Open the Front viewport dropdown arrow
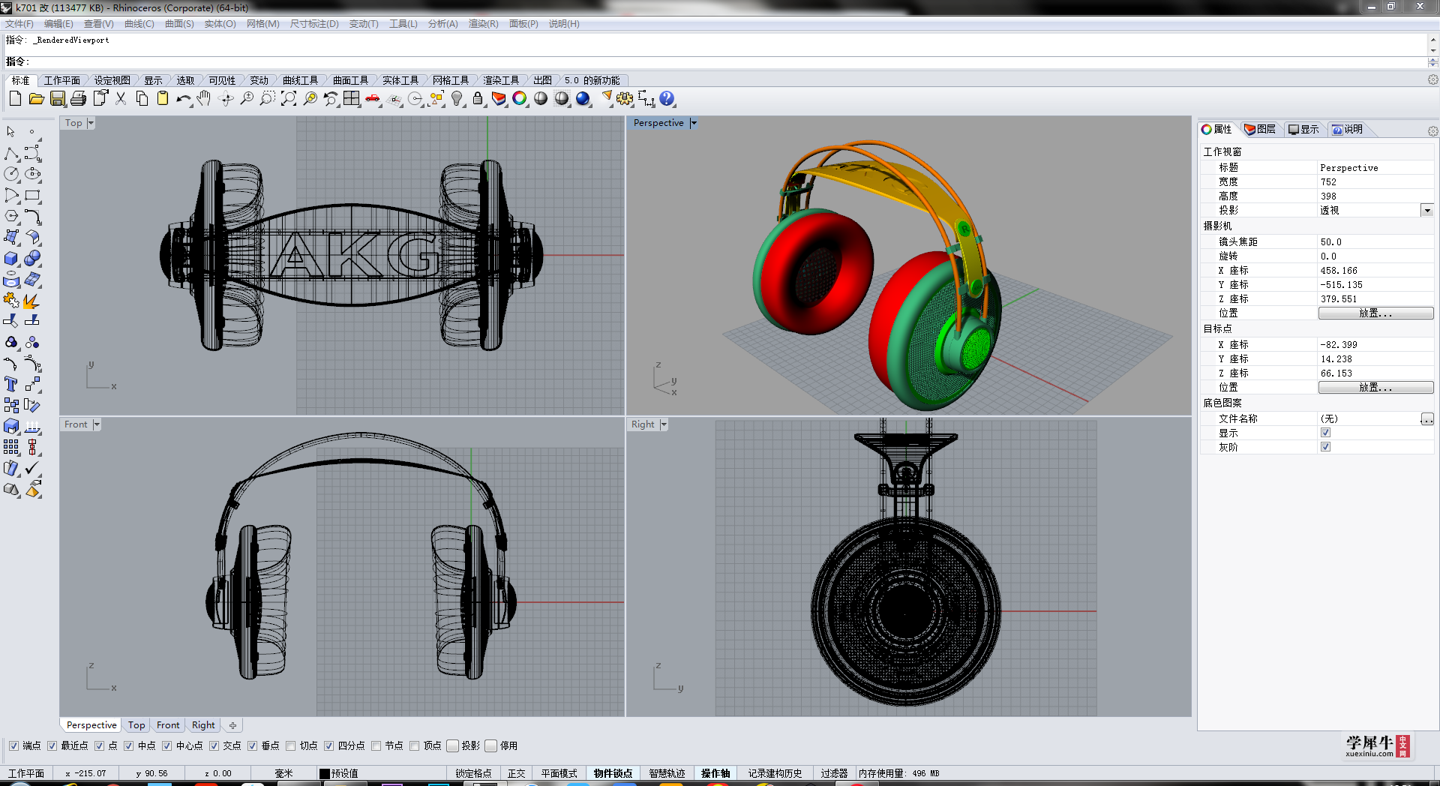 tap(97, 424)
